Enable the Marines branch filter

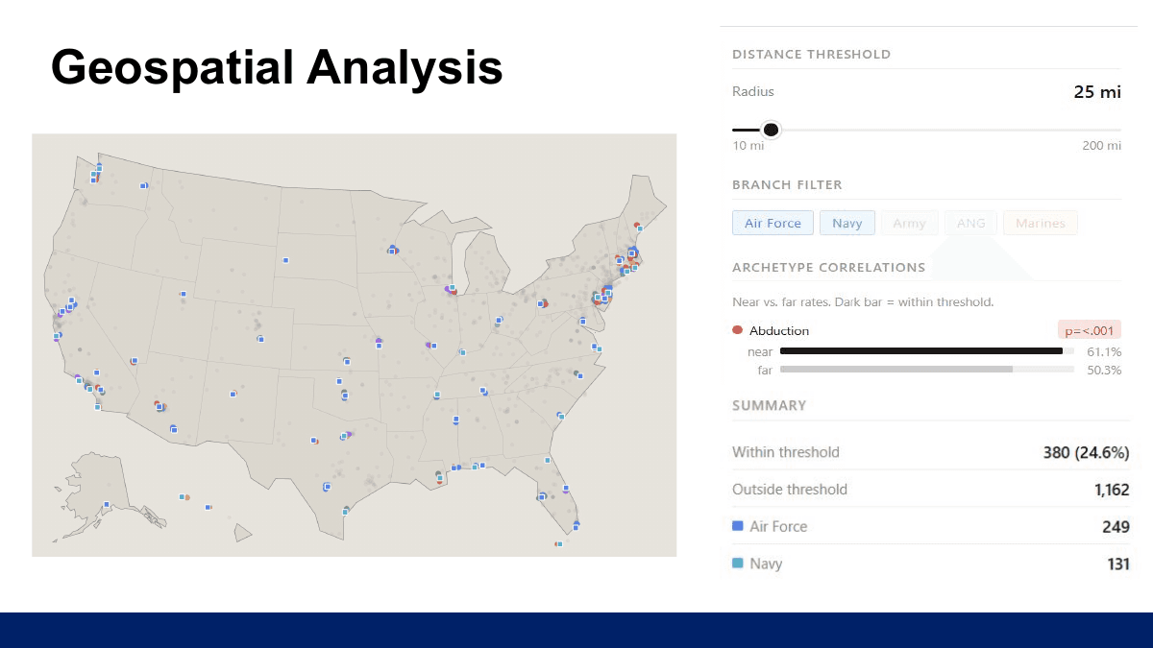pos(1040,223)
